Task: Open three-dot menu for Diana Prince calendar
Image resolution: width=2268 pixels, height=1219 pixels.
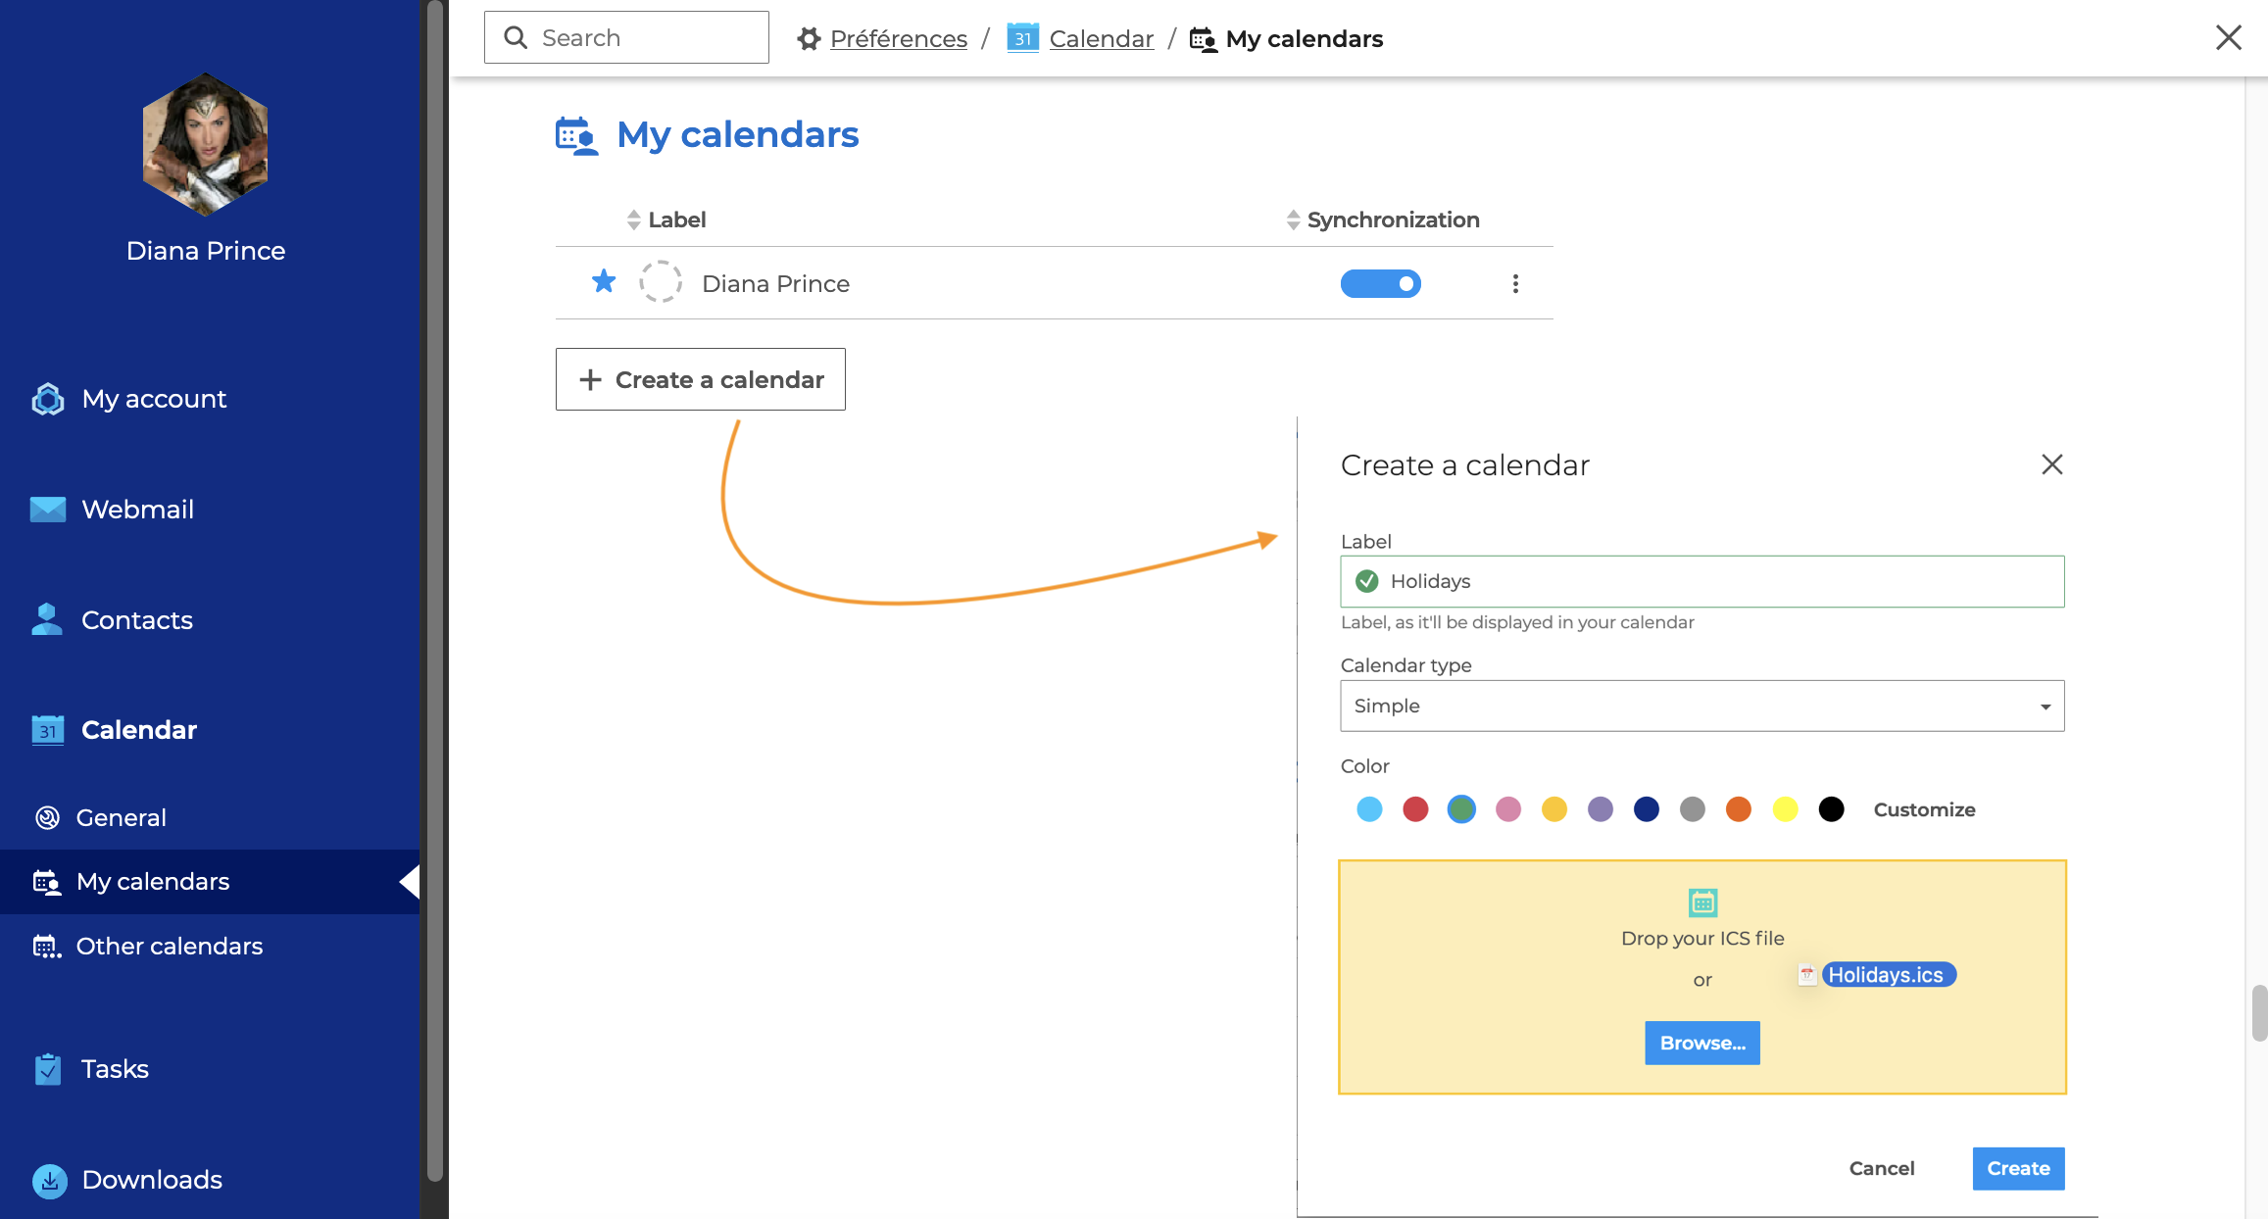Action: coord(1515,283)
